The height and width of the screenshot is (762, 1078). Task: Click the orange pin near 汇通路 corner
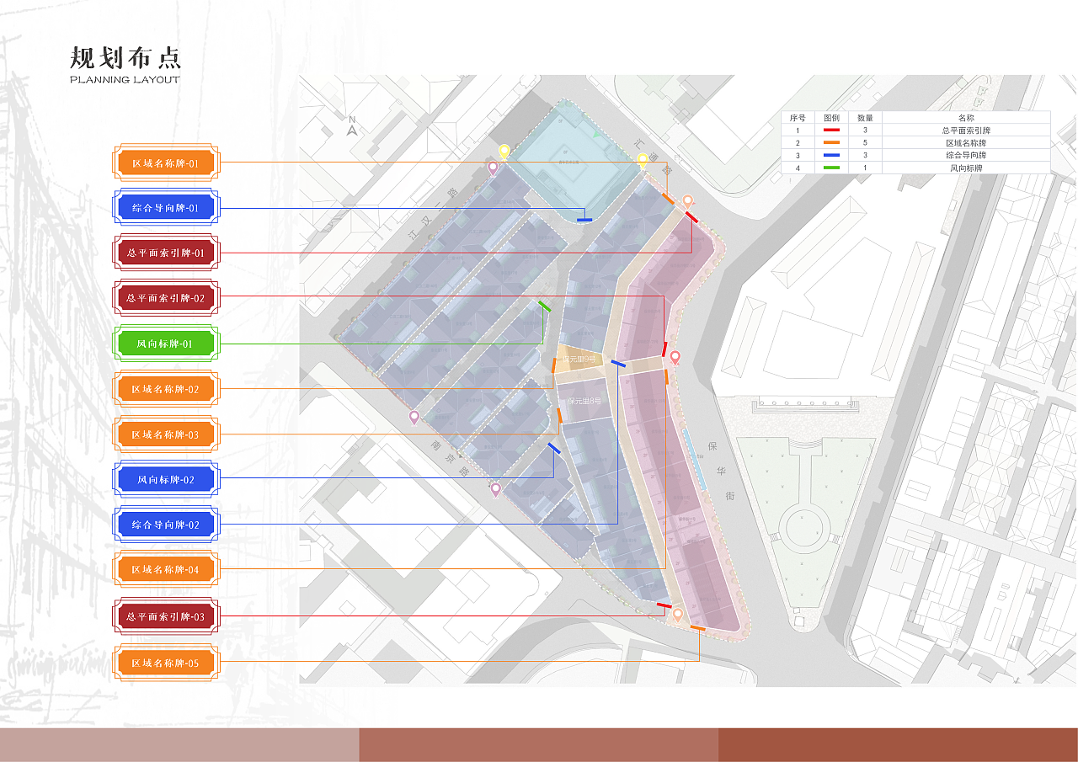click(687, 201)
